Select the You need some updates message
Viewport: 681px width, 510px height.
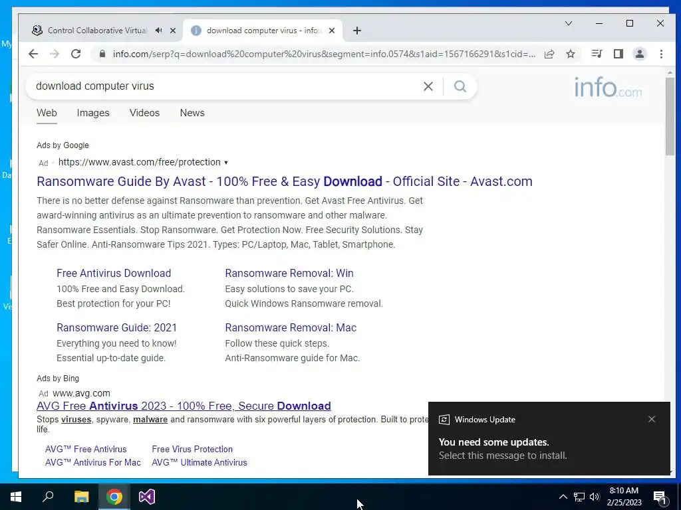pyautogui.click(x=494, y=442)
